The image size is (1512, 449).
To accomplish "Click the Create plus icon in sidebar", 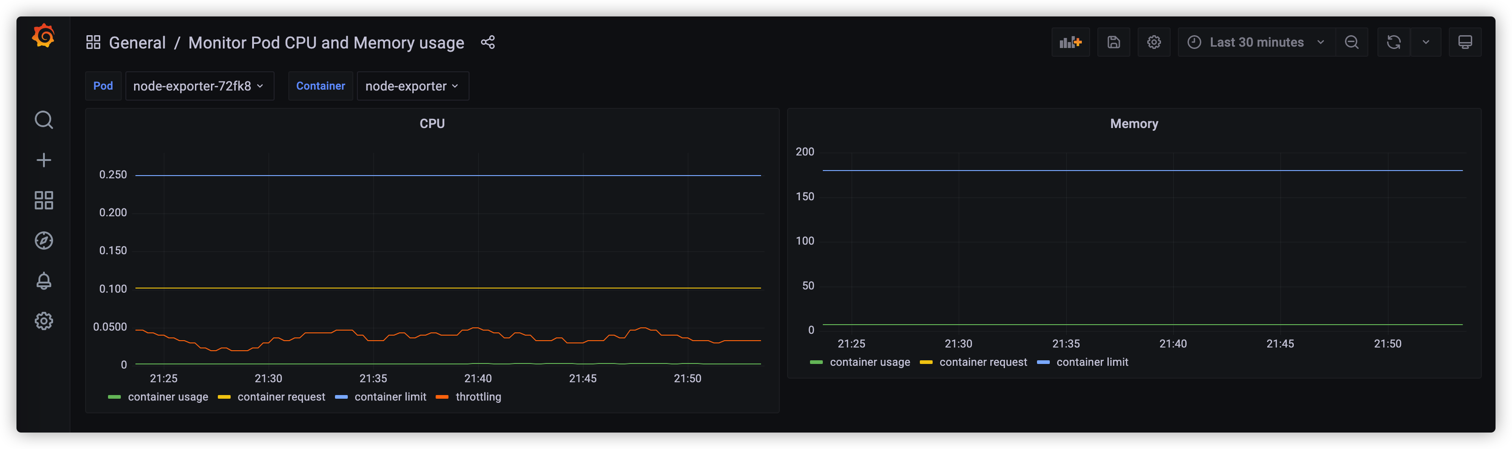I will (x=43, y=160).
